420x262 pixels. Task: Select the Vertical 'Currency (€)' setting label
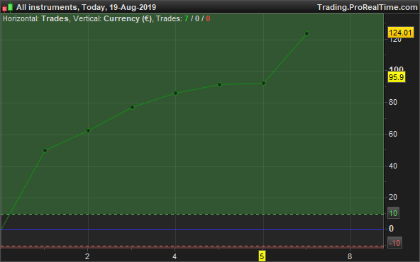pos(128,18)
